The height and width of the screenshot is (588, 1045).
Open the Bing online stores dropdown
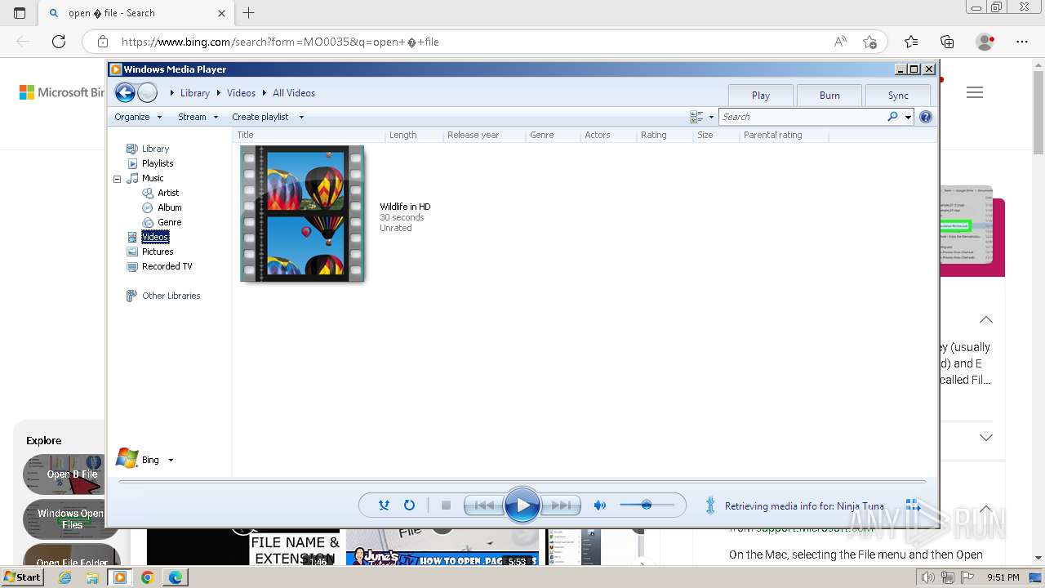171,460
